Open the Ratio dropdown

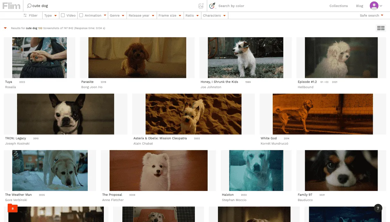192,15
